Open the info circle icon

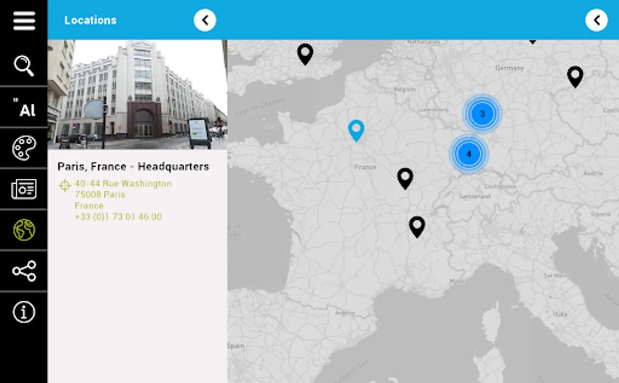(x=24, y=312)
